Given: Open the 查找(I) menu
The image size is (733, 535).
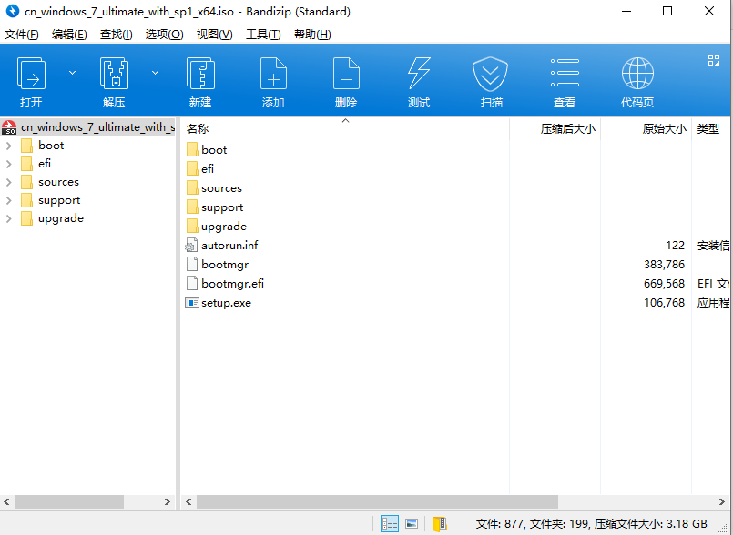Looking at the screenshot, I should click(x=117, y=34).
